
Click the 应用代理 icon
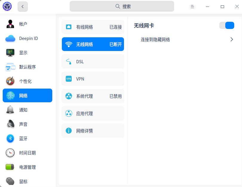(69, 113)
